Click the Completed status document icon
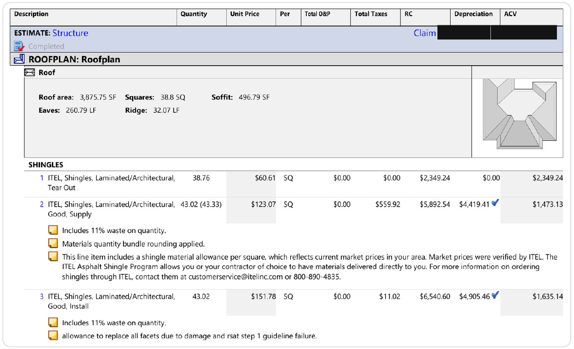Screen dimensions: 574x349 [x=19, y=46]
